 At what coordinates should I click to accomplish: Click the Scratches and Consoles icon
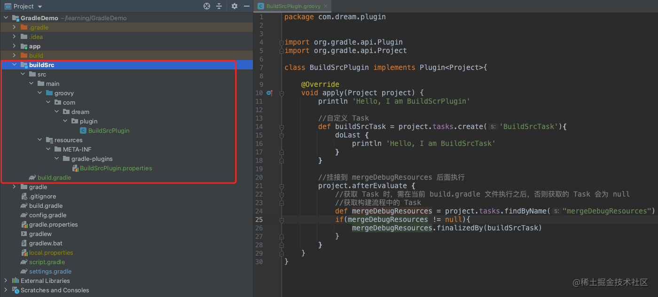click(x=16, y=290)
